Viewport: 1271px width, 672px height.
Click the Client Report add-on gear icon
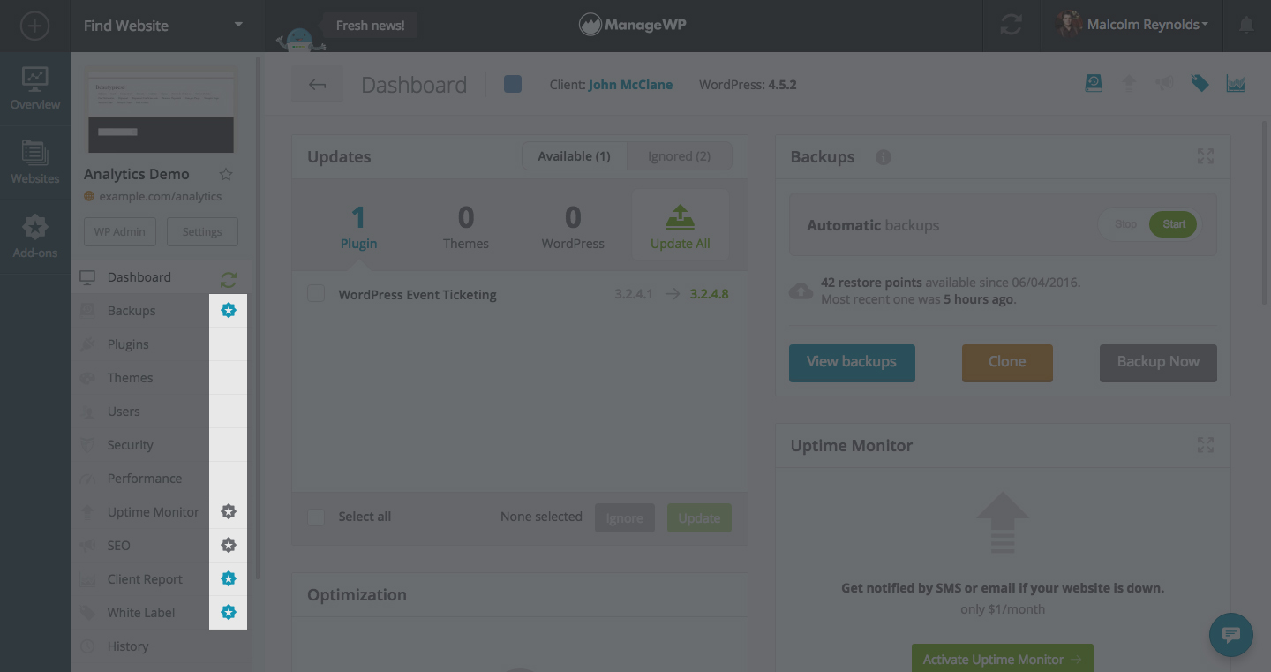pyautogui.click(x=229, y=579)
